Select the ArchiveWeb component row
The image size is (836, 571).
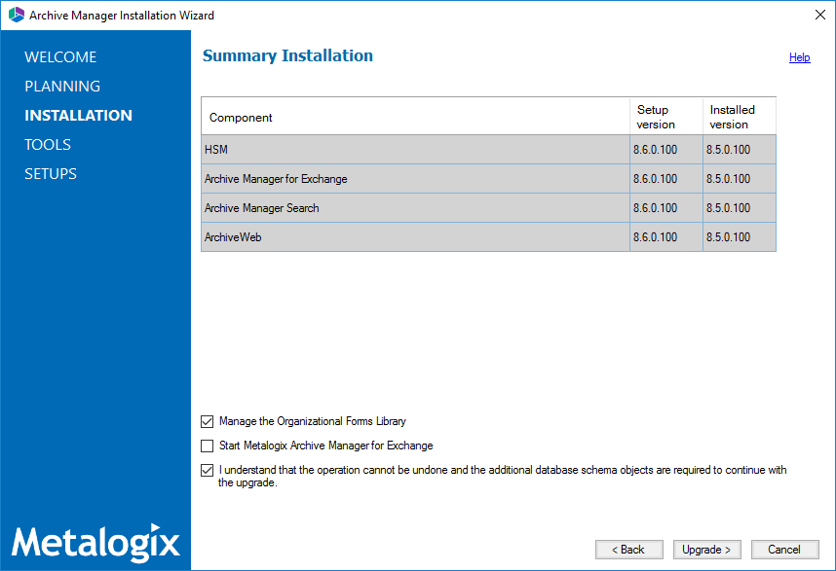pos(488,237)
